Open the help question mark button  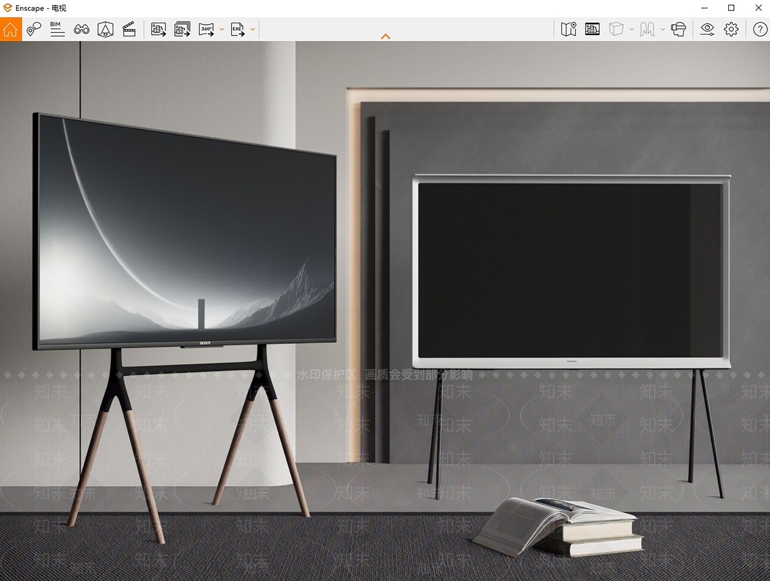(x=760, y=29)
